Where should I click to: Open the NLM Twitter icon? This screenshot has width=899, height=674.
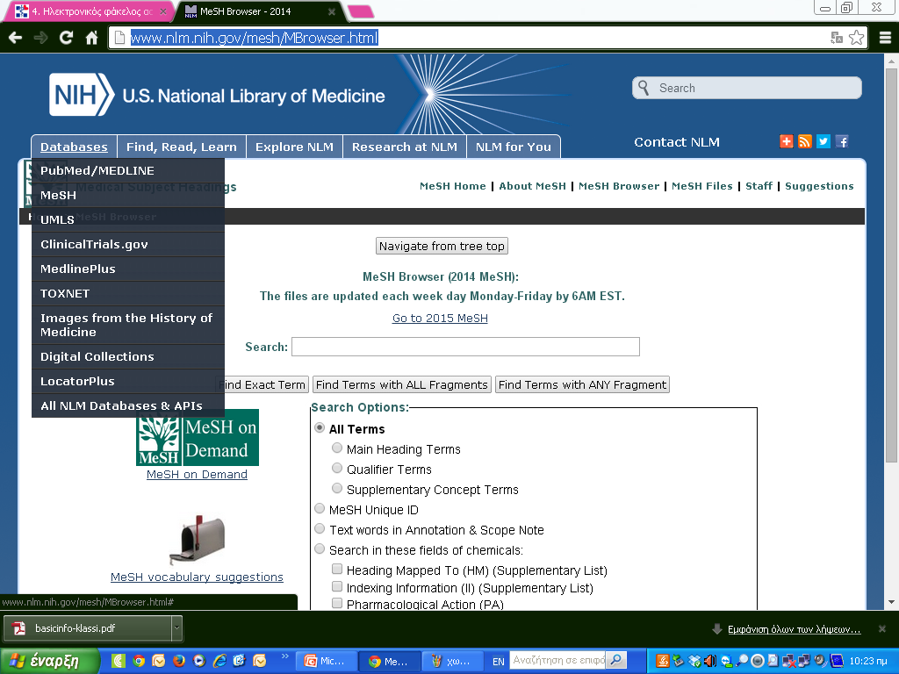[x=823, y=141]
